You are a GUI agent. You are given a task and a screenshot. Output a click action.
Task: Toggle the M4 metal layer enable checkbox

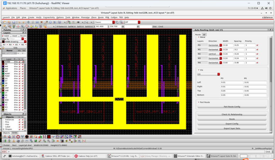click(257, 63)
